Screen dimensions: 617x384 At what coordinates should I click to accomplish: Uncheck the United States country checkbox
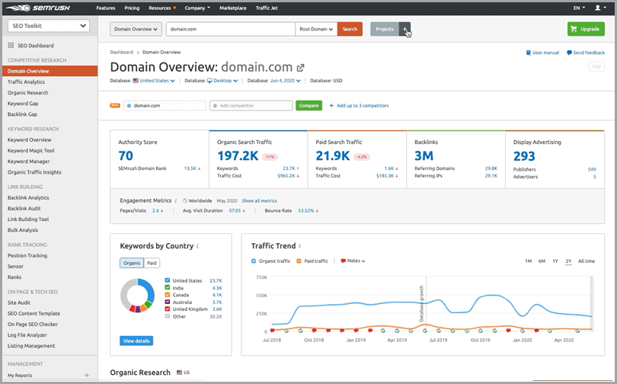coord(168,280)
